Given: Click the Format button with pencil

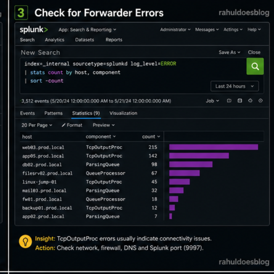Looking at the screenshot, I should click(x=72, y=125).
